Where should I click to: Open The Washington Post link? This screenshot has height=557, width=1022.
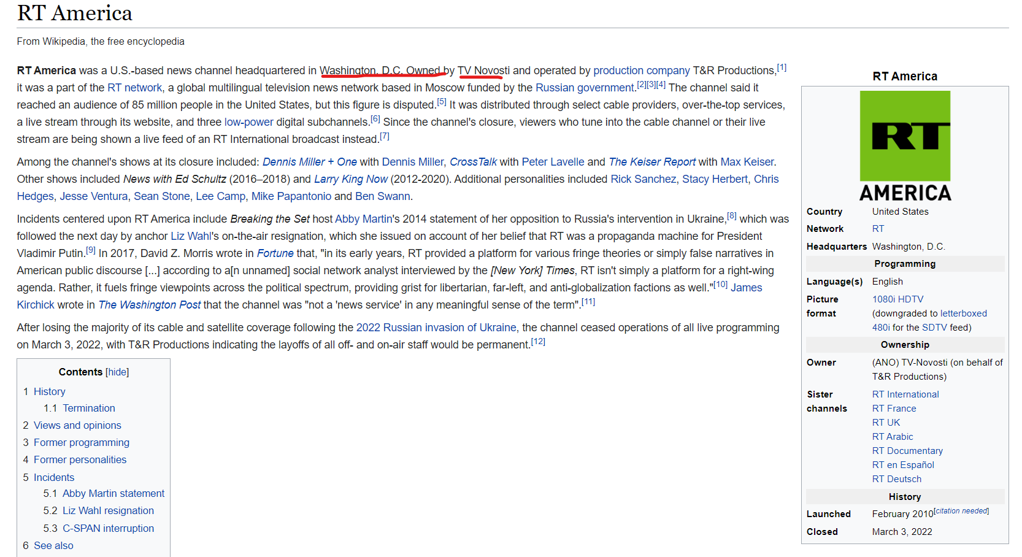pyautogui.click(x=150, y=305)
